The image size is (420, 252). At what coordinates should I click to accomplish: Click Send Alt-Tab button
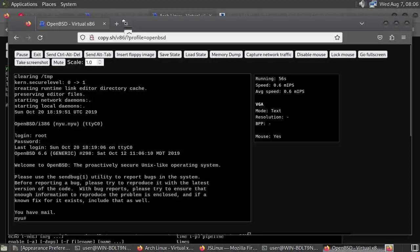pyautogui.click(x=98, y=54)
